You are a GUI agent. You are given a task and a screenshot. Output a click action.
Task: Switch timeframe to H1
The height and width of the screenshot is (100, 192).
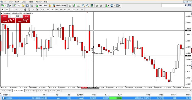65,9
